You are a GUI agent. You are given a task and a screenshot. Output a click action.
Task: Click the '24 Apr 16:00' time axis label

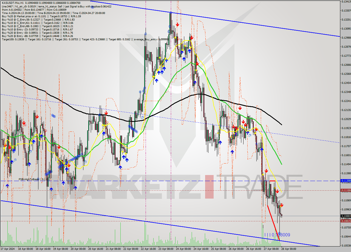[x=201, y=249]
